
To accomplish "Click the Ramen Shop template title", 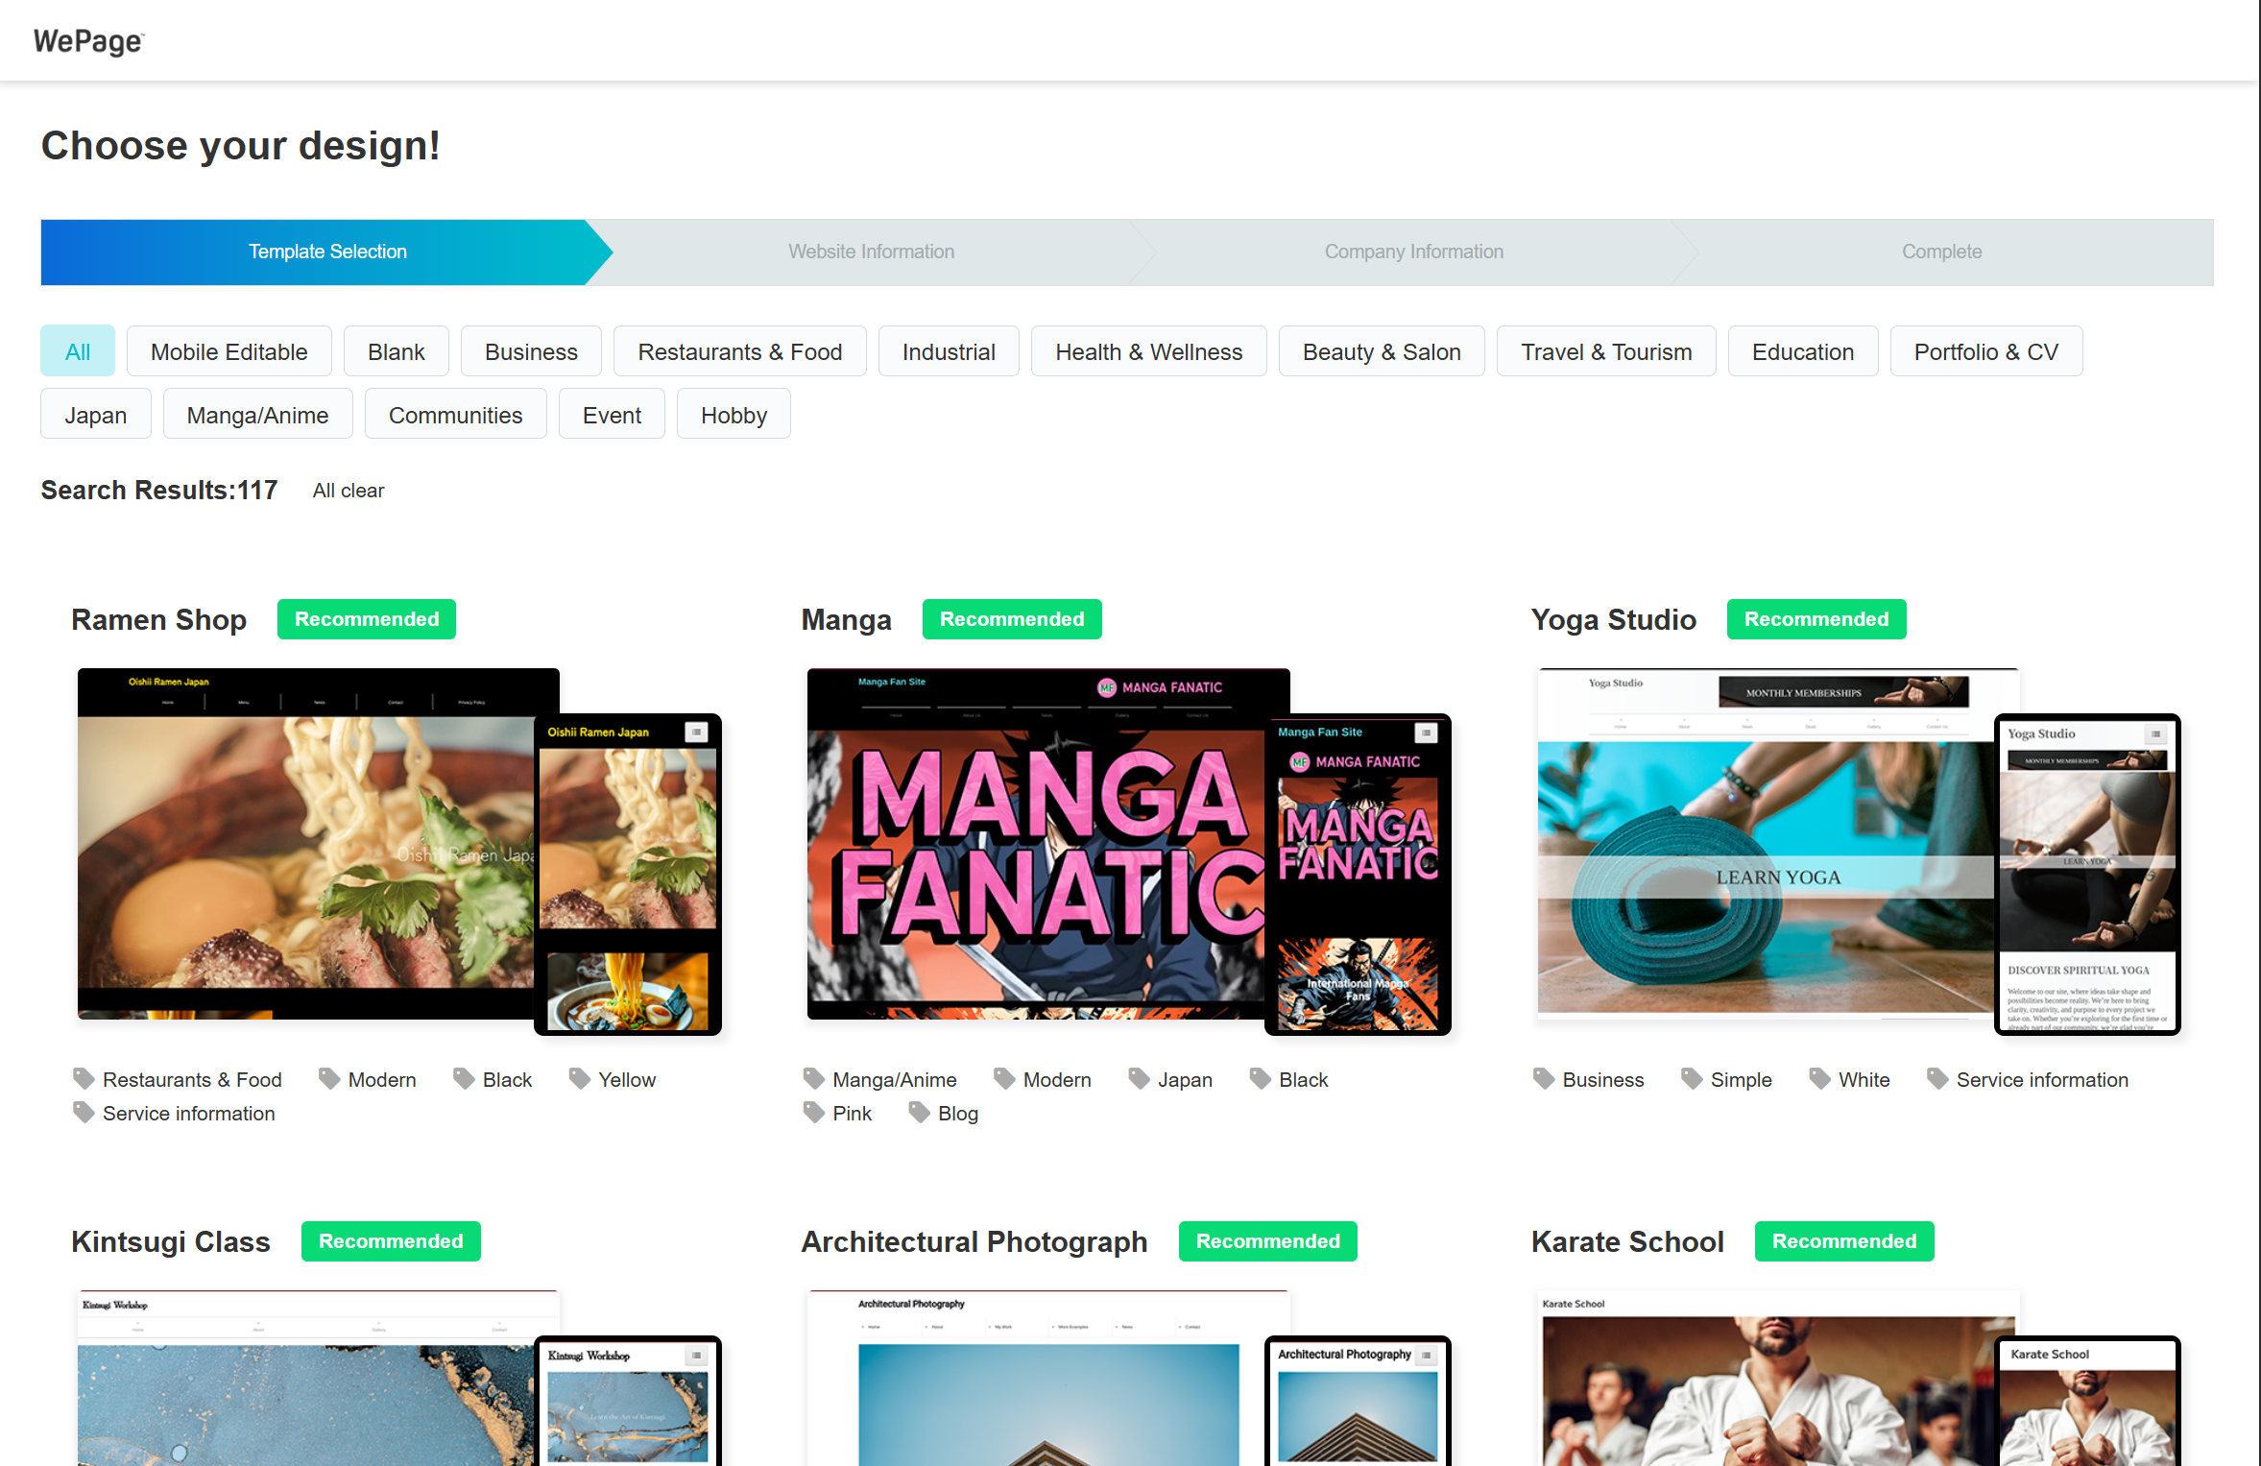I will [x=158, y=620].
